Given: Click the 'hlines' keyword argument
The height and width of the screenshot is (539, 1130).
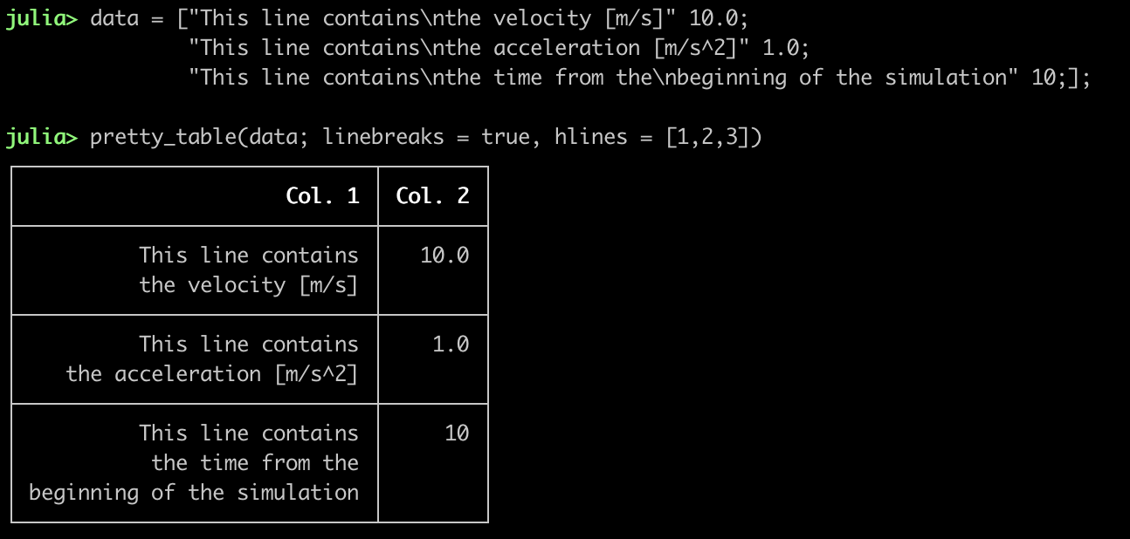Looking at the screenshot, I should pos(590,137).
